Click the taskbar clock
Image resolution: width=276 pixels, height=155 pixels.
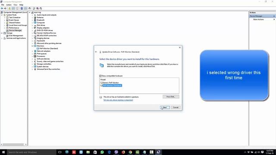point(270,152)
